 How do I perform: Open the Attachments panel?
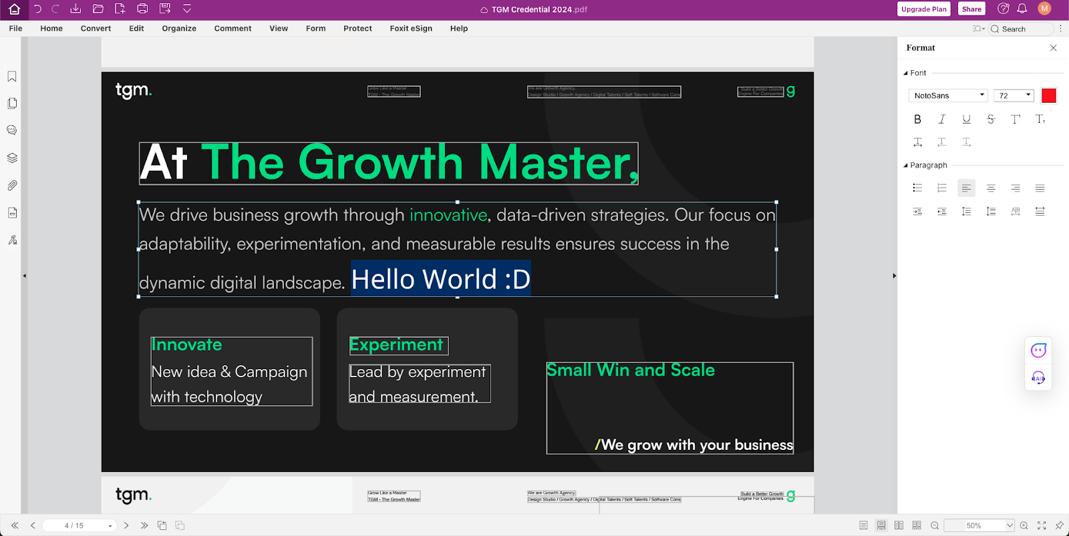(12, 186)
